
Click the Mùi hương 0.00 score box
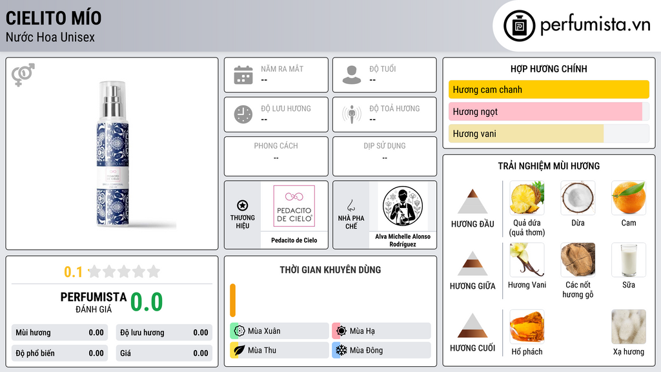pos(60,333)
